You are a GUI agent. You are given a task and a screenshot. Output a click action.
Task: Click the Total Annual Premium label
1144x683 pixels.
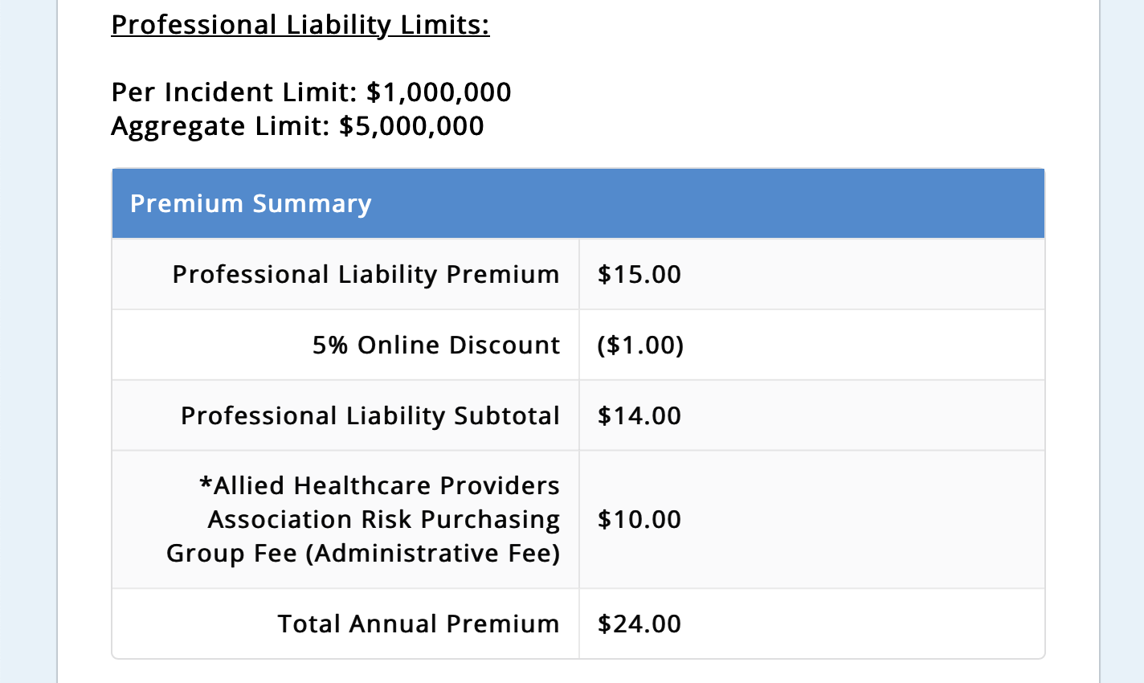pos(418,624)
